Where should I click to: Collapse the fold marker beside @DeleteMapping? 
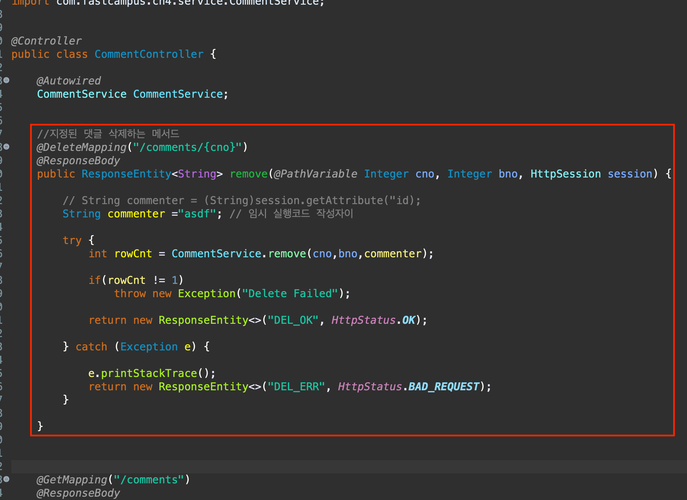[6, 147]
